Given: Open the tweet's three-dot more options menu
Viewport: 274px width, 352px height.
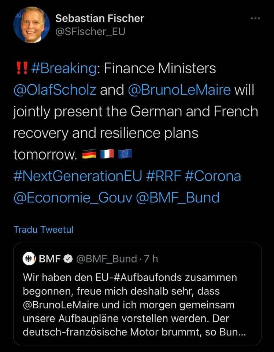Looking at the screenshot, I should pyautogui.click(x=255, y=18).
